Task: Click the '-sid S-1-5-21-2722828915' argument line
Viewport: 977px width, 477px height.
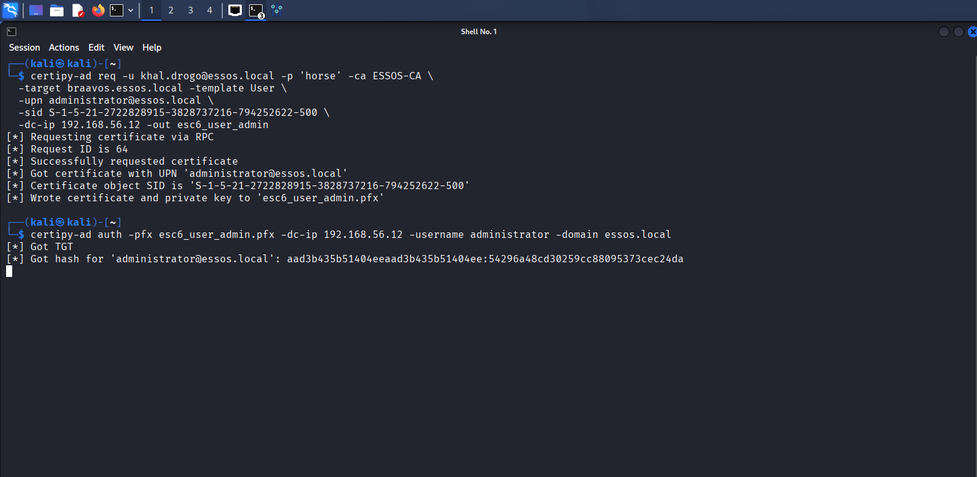Action: coord(174,113)
